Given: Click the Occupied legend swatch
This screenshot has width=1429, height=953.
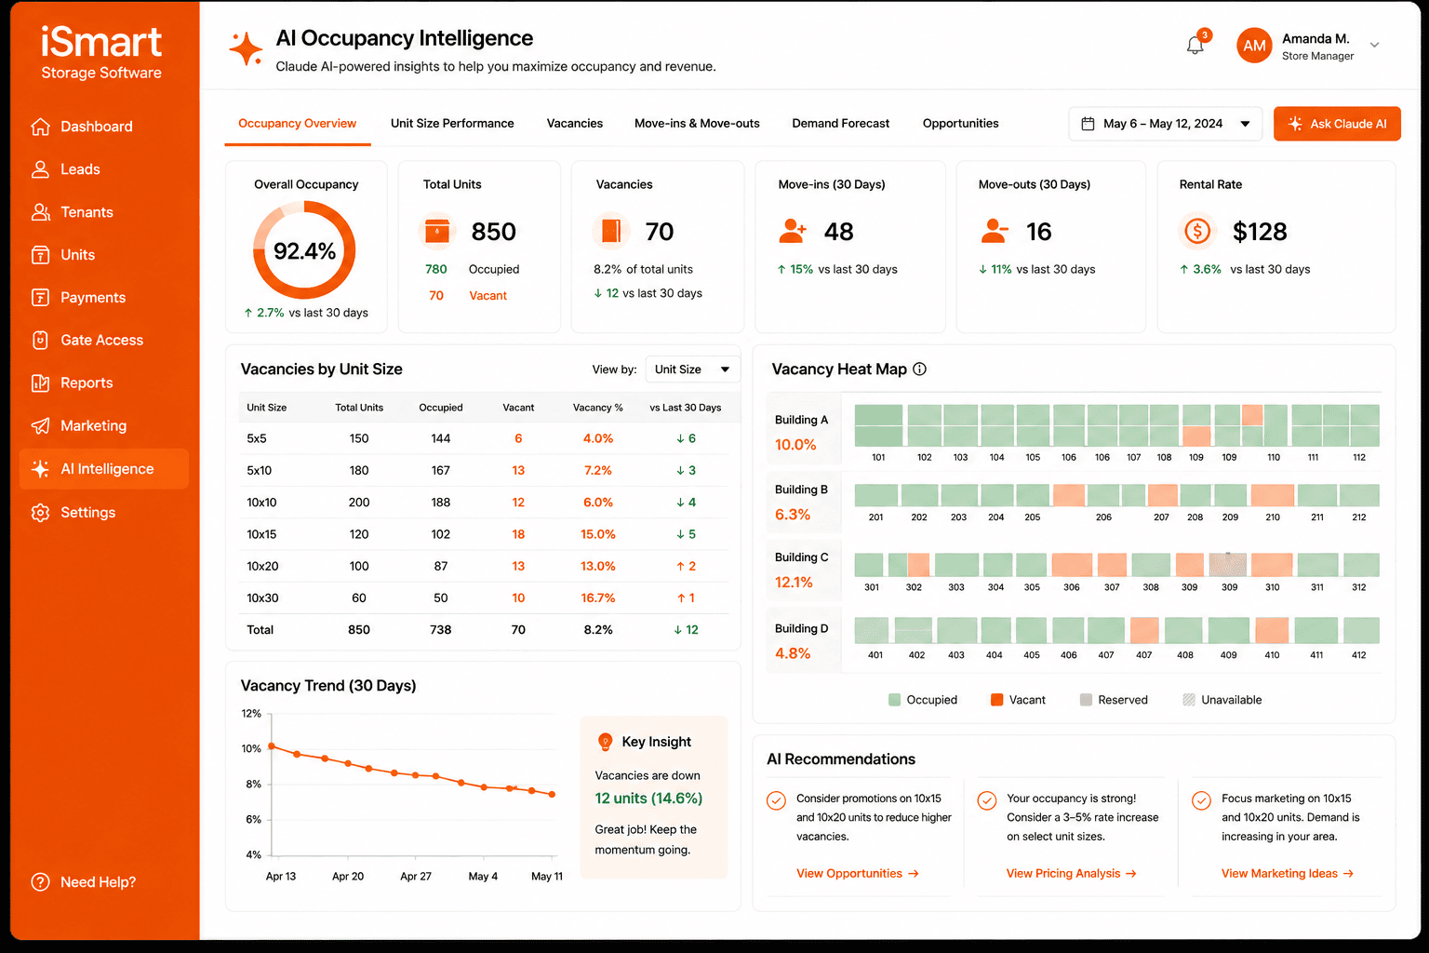Looking at the screenshot, I should pos(894,700).
